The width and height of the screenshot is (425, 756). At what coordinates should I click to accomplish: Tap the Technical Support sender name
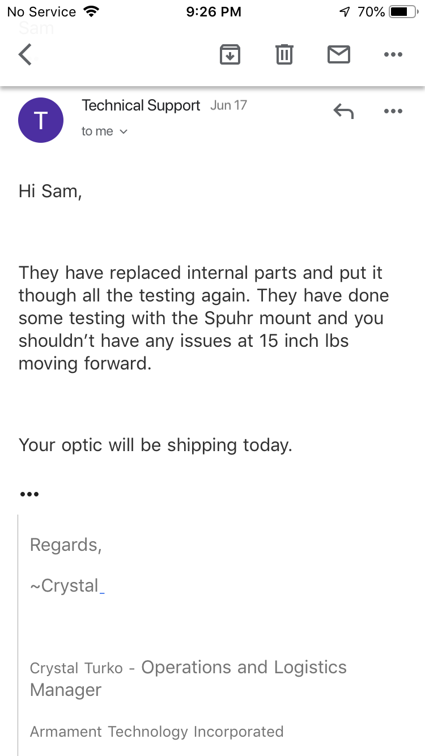[x=141, y=105]
